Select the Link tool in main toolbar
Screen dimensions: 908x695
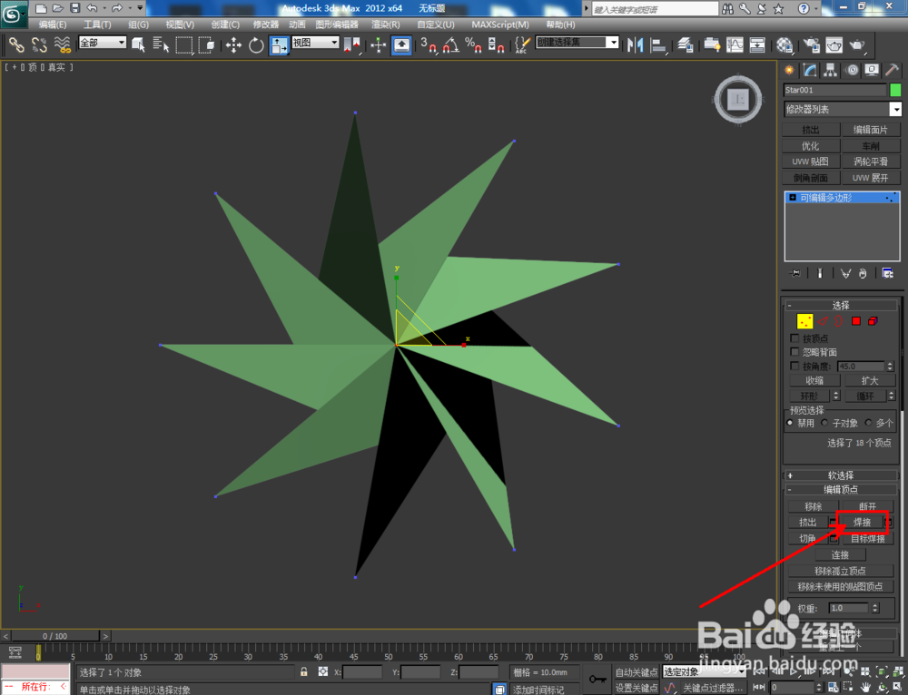[x=16, y=44]
